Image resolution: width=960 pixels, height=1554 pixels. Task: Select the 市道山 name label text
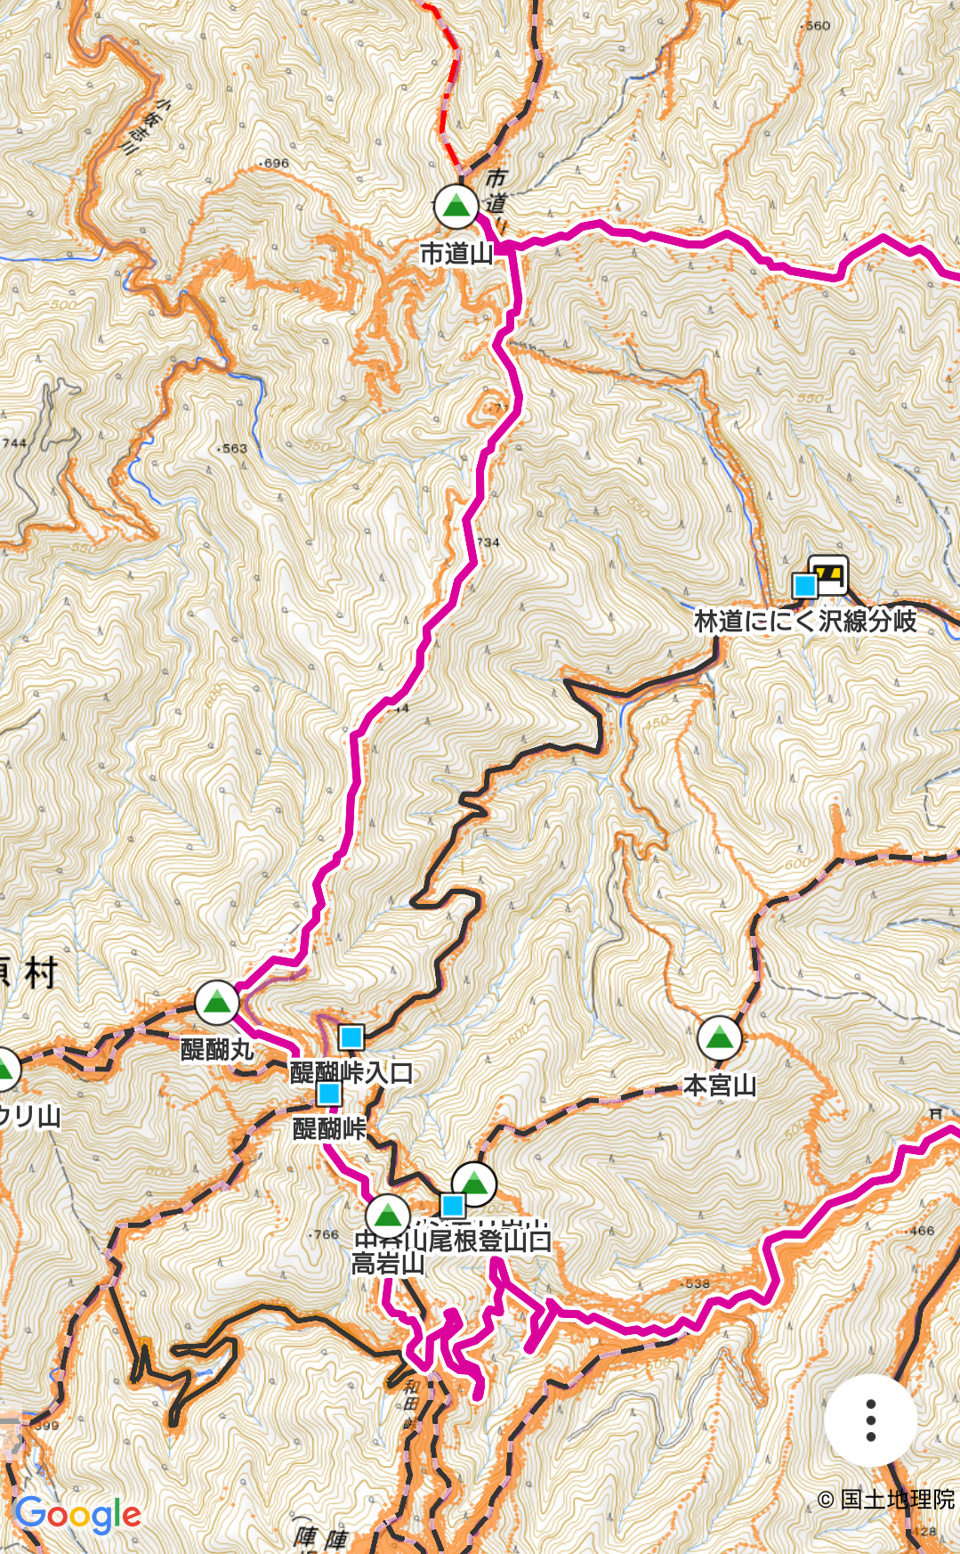[x=456, y=254]
